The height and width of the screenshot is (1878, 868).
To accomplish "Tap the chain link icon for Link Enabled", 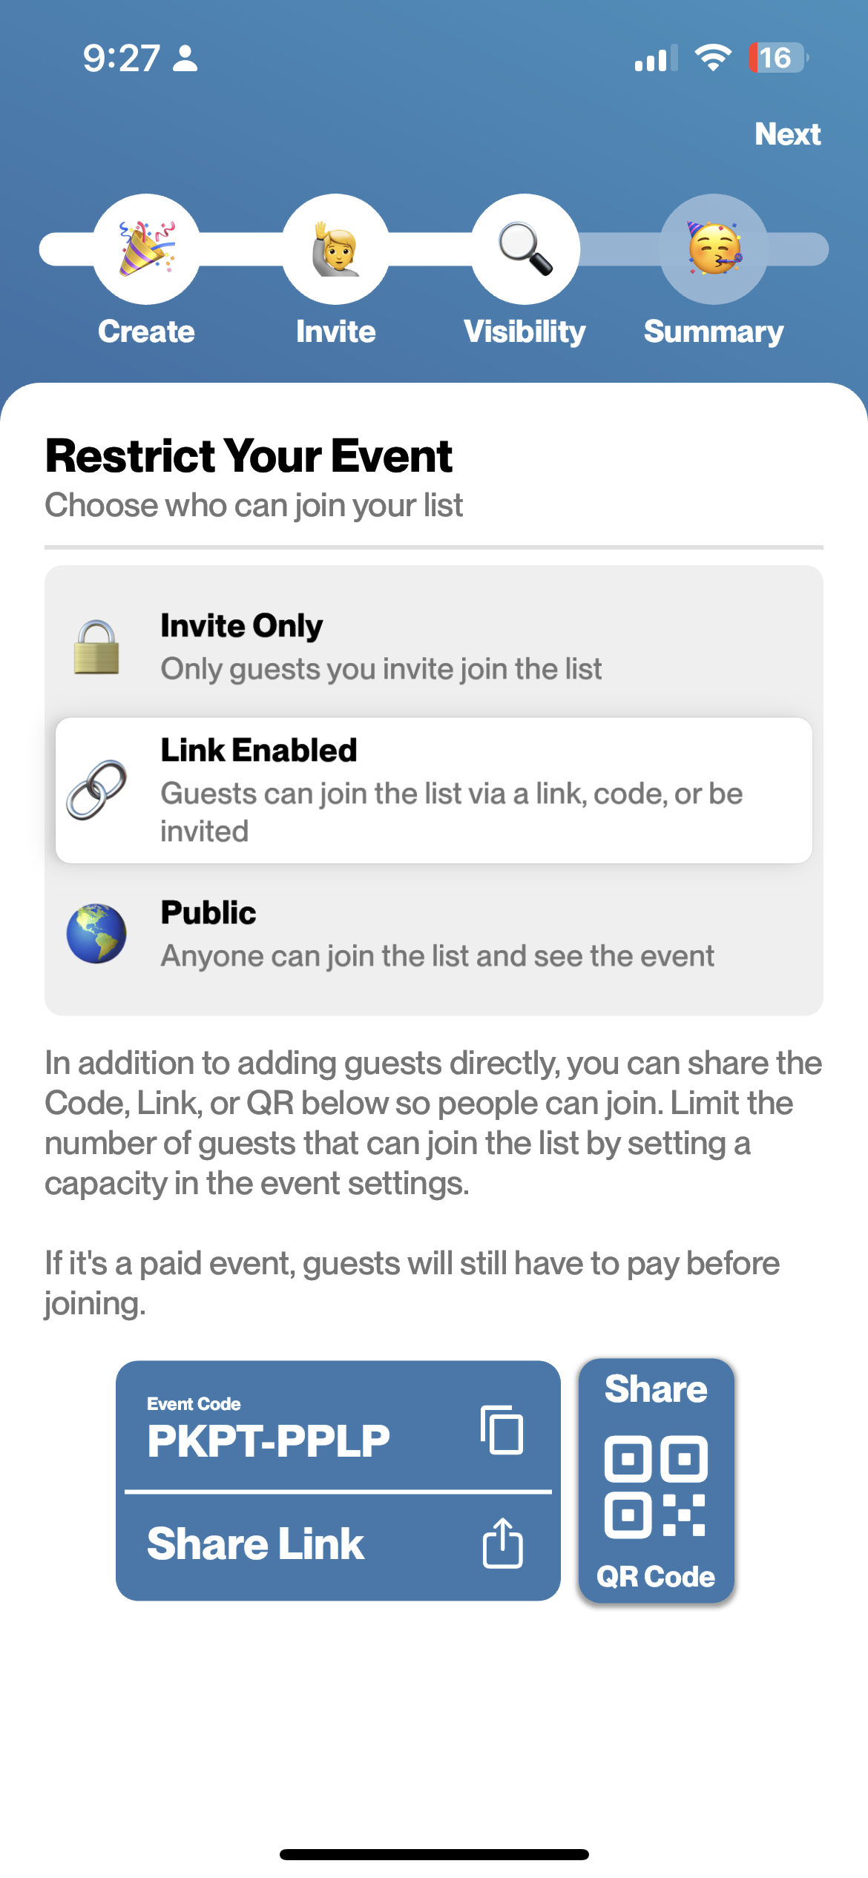I will click(96, 790).
